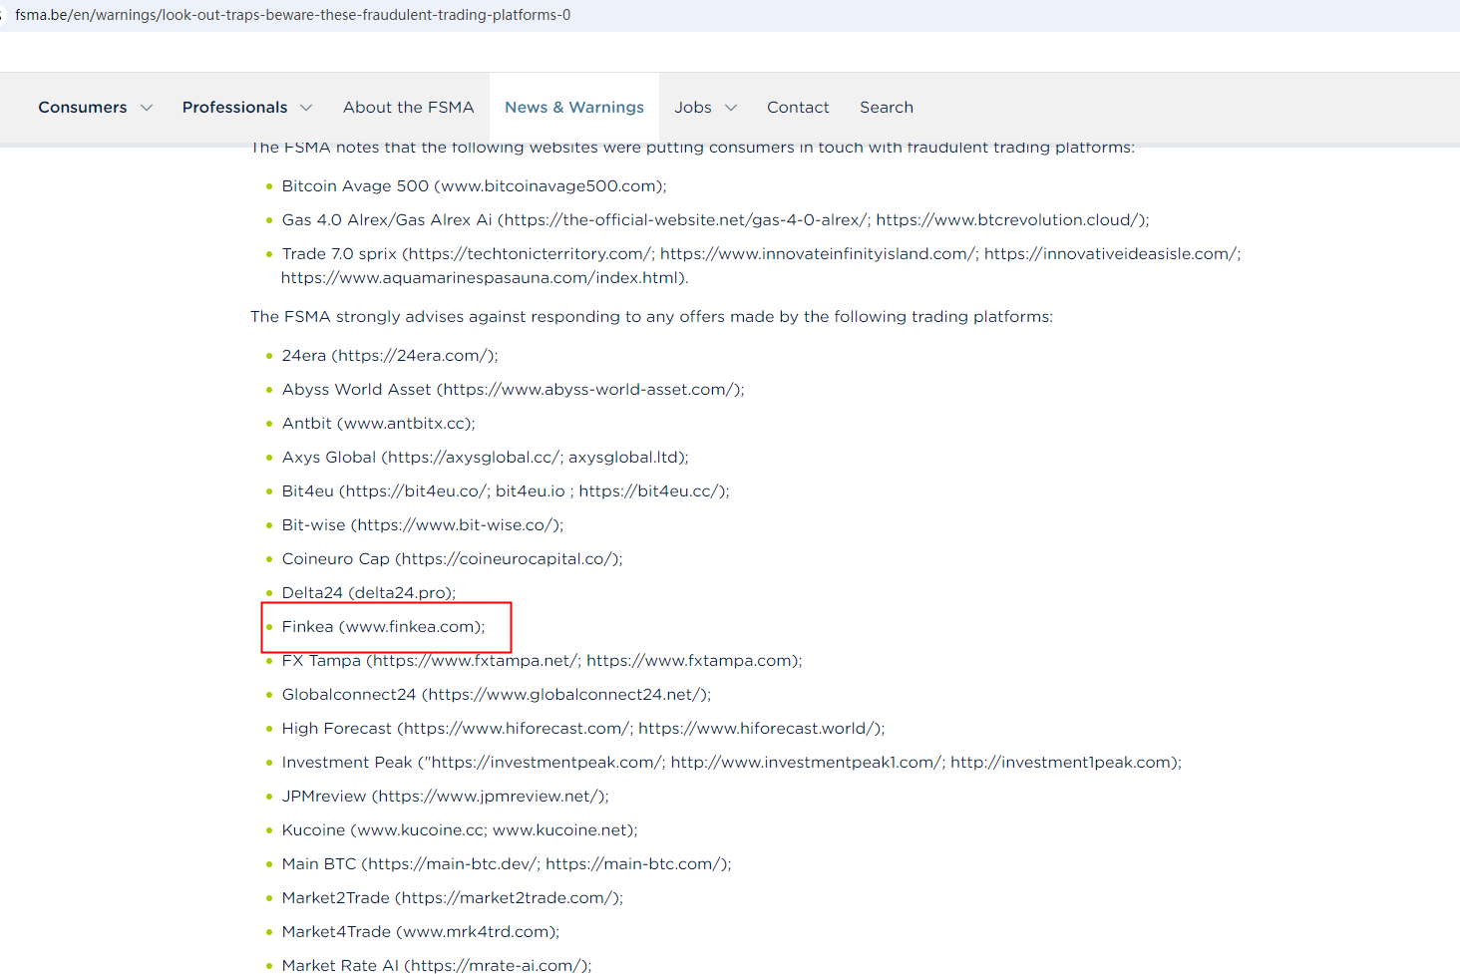Click the aquamarinespasauna.com/index.html address
Screen dimensions: 1460x974
click(483, 278)
